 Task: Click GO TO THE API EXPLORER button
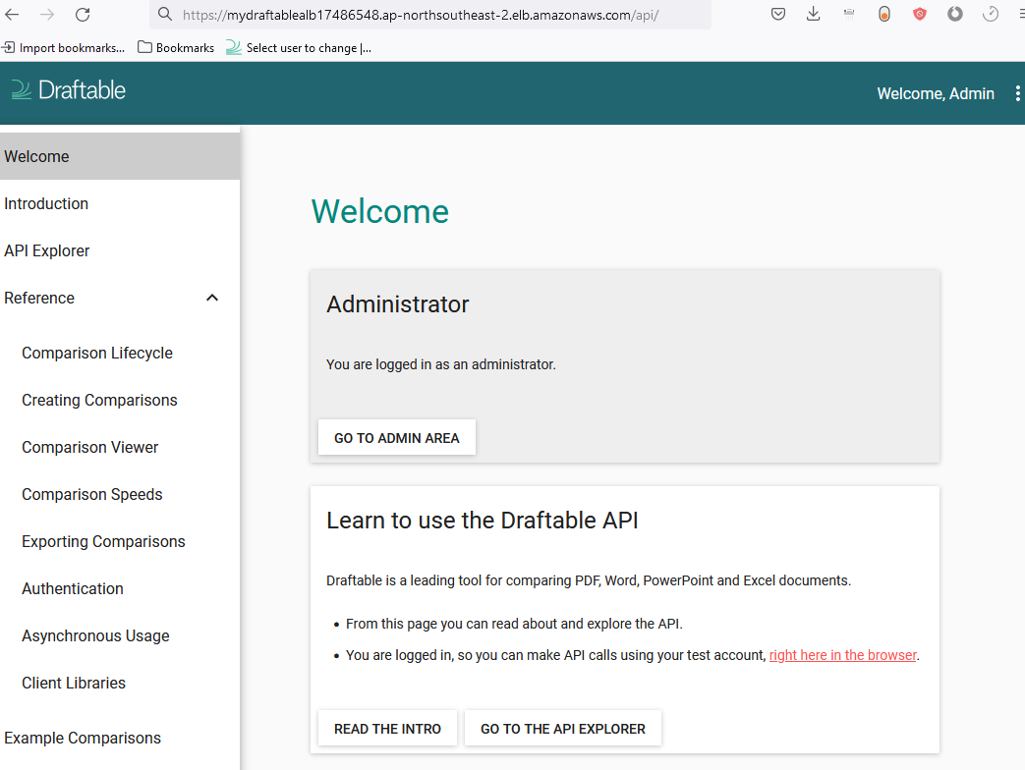[563, 728]
